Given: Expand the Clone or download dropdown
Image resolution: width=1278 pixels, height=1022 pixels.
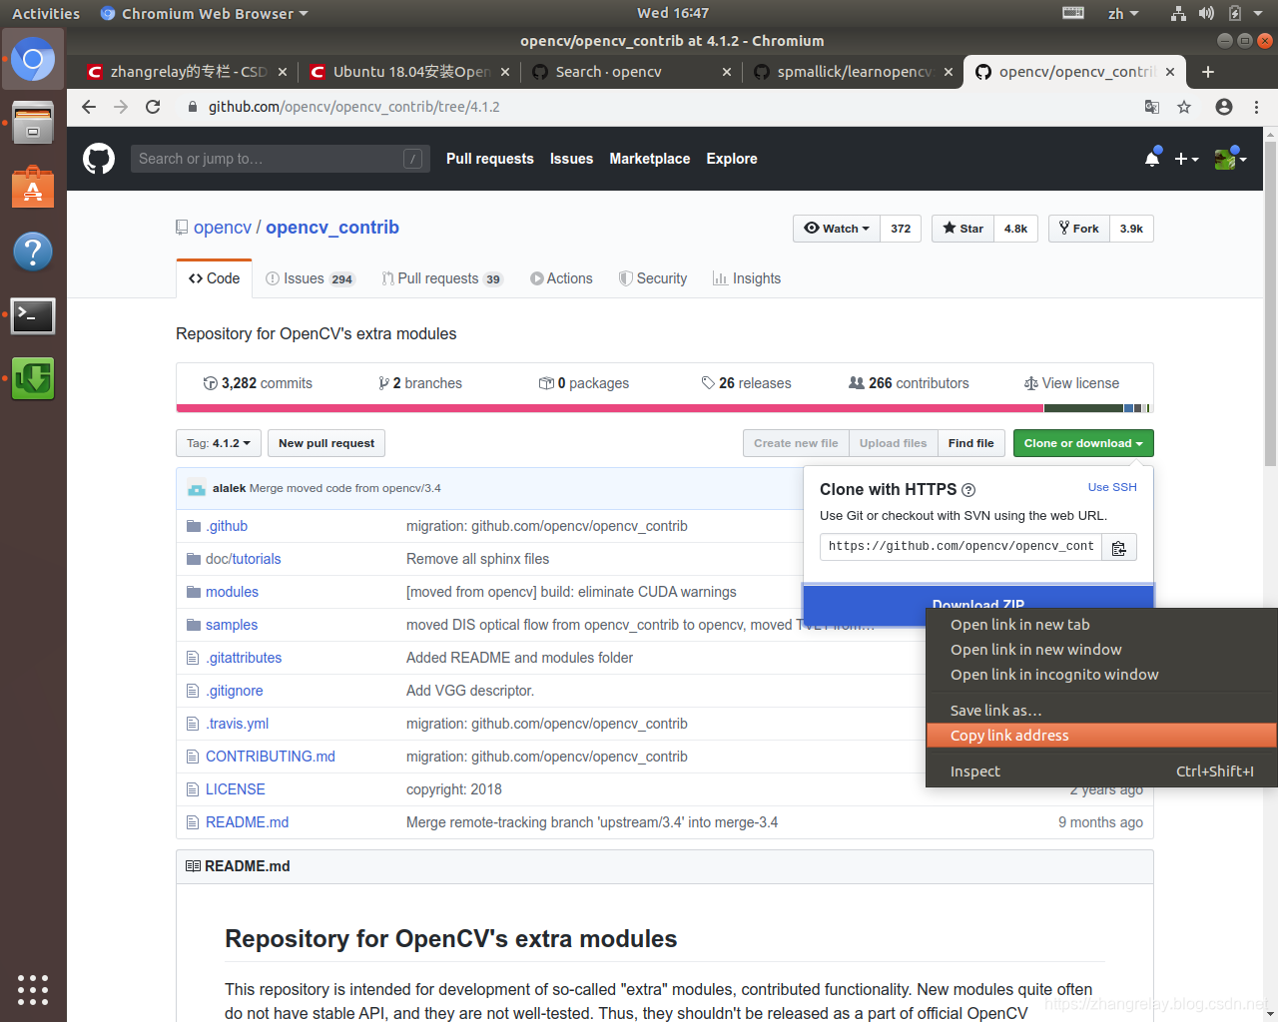Looking at the screenshot, I should coord(1083,443).
